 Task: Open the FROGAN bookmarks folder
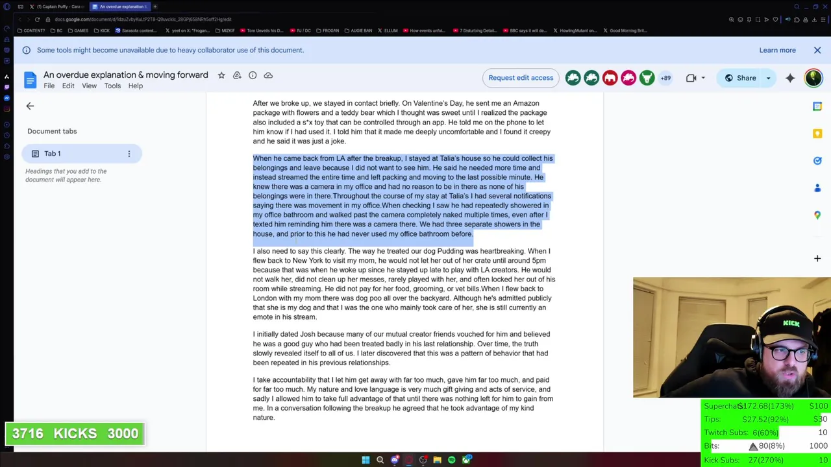[x=328, y=30]
